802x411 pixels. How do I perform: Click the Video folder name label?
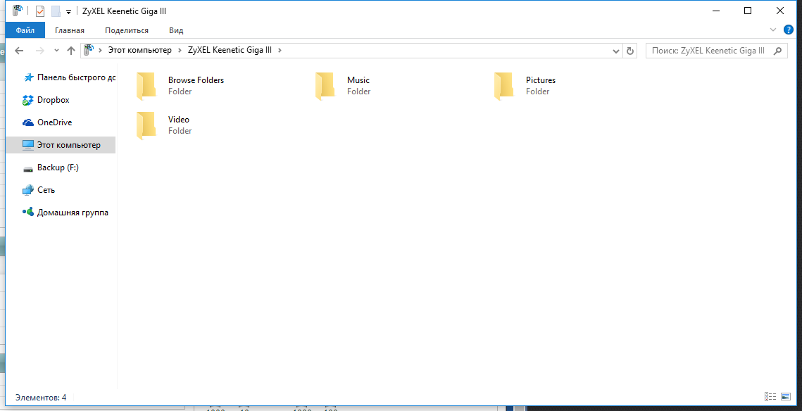(179, 119)
